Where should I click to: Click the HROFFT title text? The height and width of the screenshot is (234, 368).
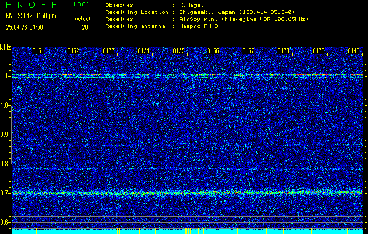[x=36, y=5]
